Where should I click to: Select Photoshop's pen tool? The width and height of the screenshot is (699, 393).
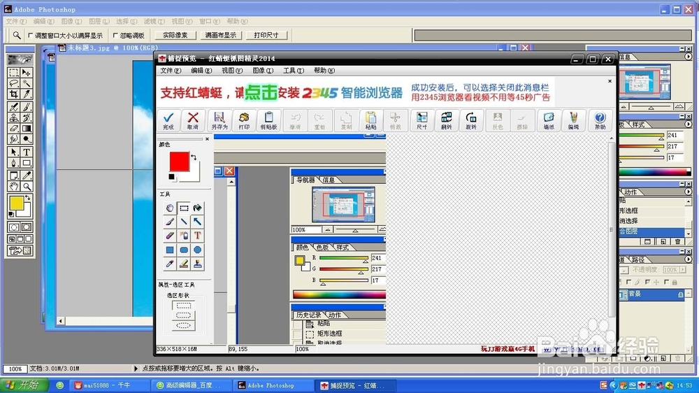[14, 163]
